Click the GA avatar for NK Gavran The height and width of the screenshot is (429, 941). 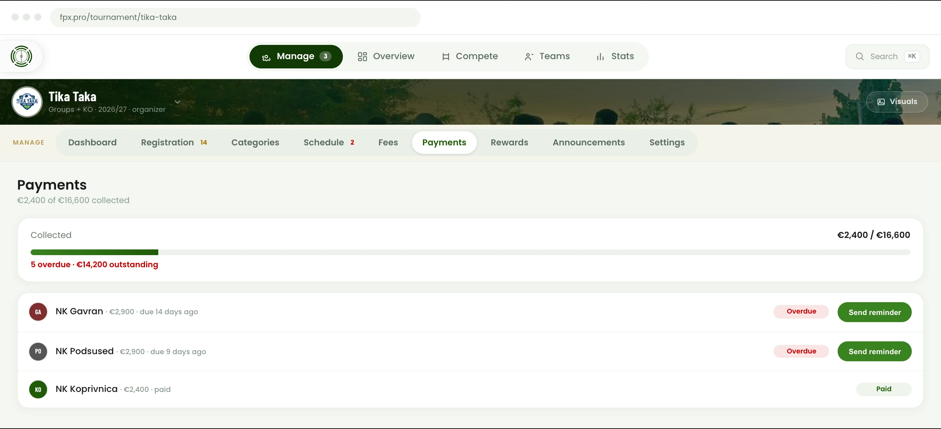[x=38, y=312]
